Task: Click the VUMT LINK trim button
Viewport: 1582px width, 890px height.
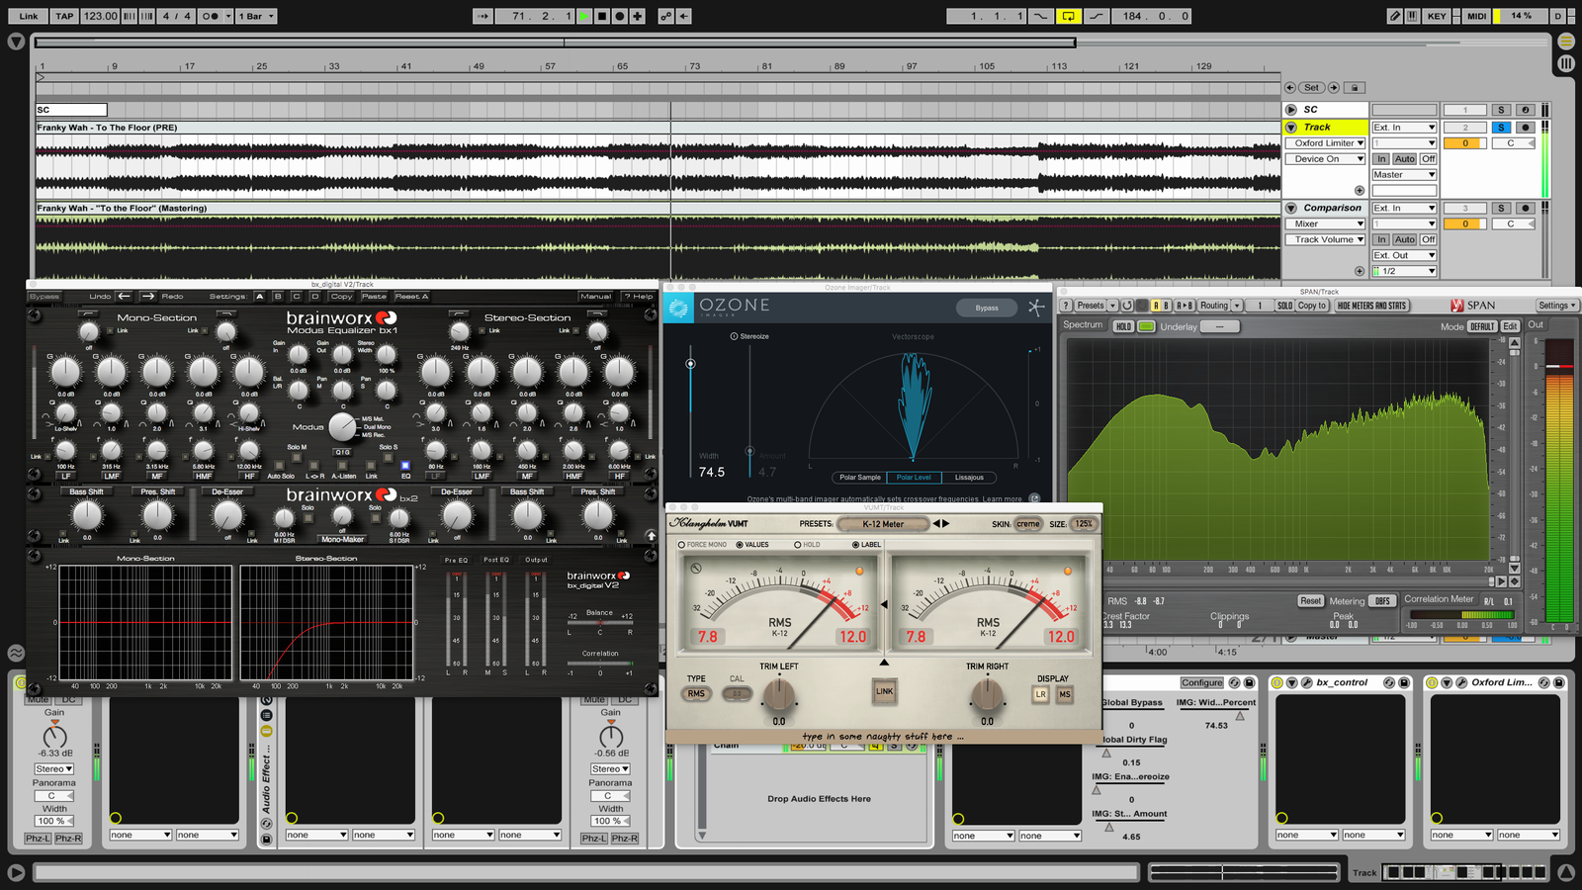Action: [884, 691]
